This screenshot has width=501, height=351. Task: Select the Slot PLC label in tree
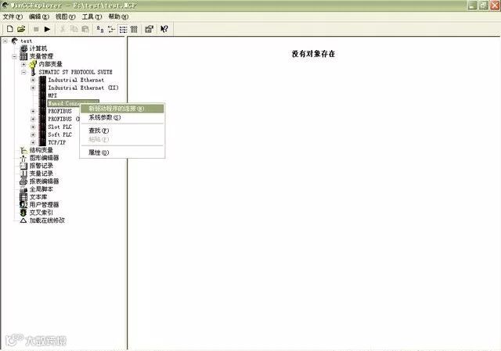(59, 127)
